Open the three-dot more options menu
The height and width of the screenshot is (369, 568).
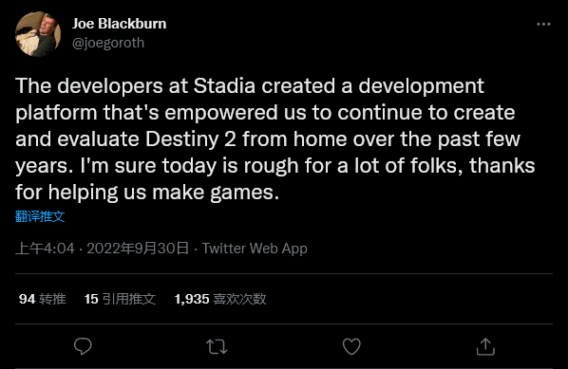pos(543,24)
